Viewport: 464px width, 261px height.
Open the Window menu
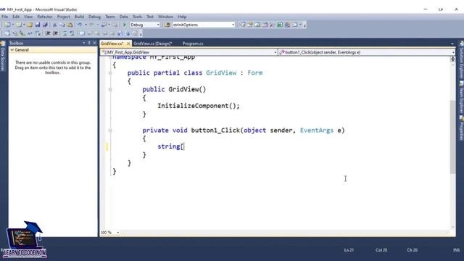165,17
